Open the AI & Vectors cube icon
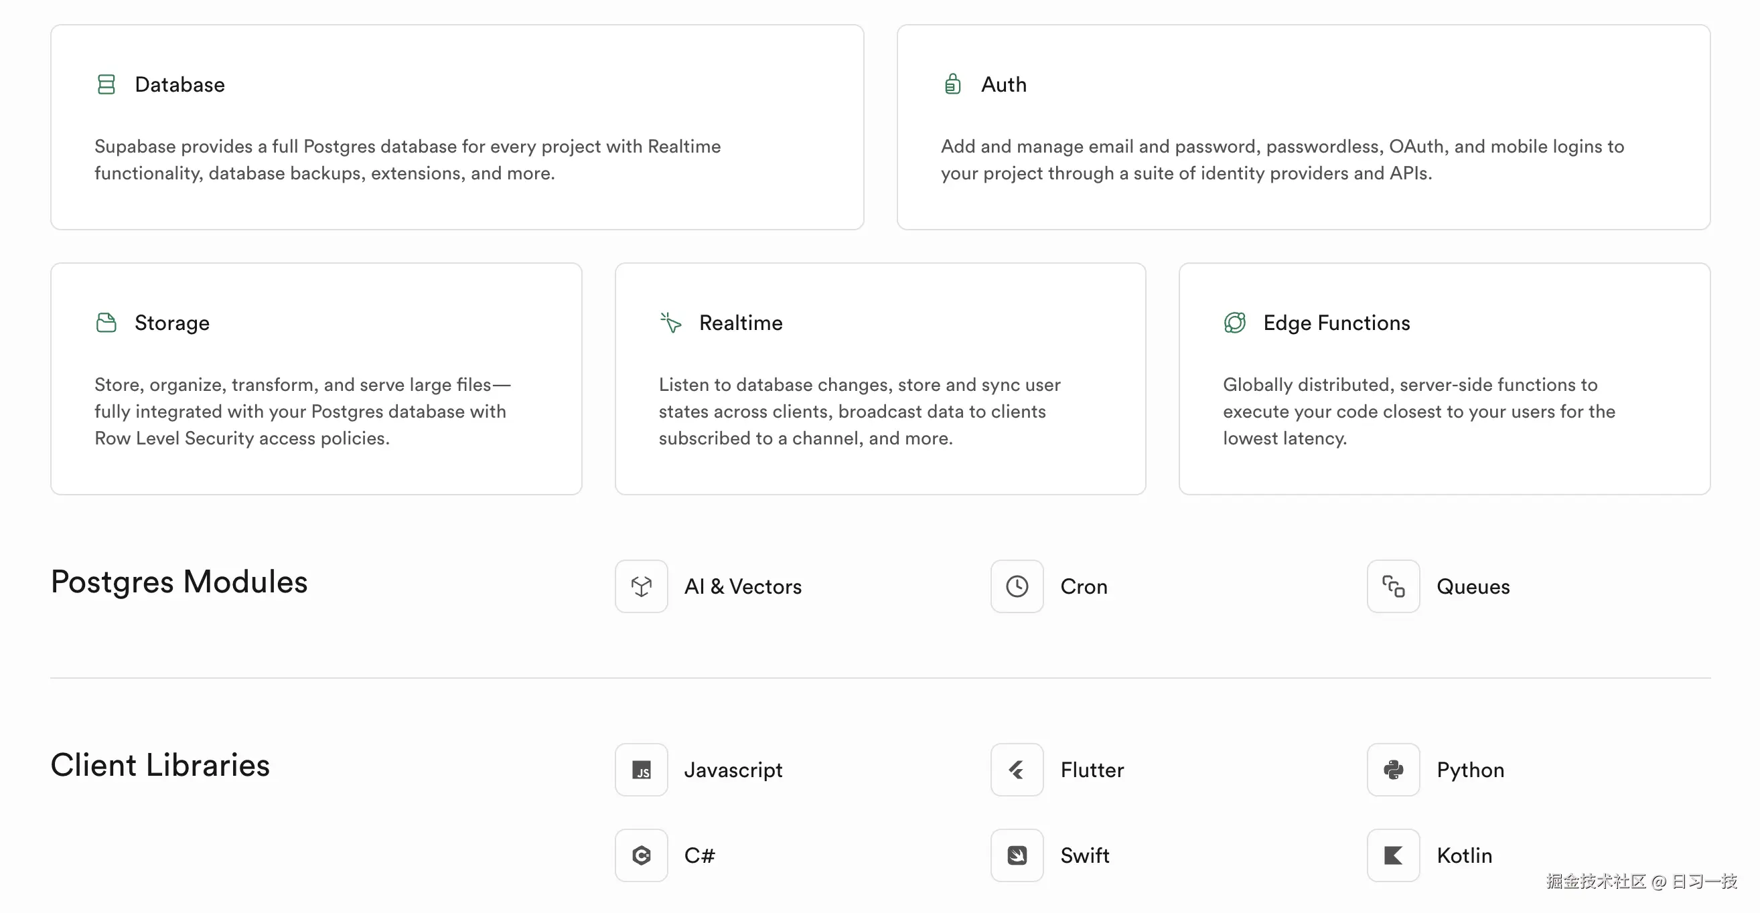1760x913 pixels. (641, 586)
